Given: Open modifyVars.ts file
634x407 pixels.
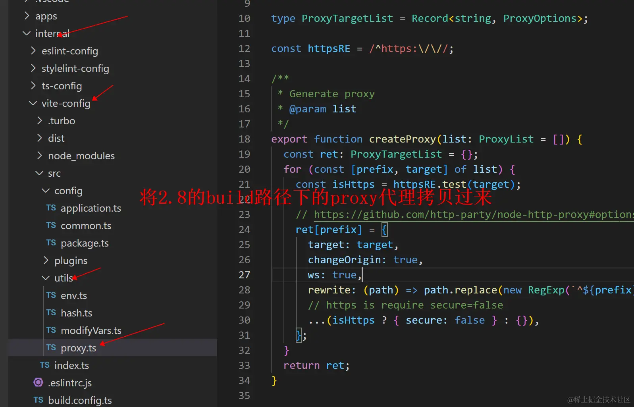Looking at the screenshot, I should point(91,330).
